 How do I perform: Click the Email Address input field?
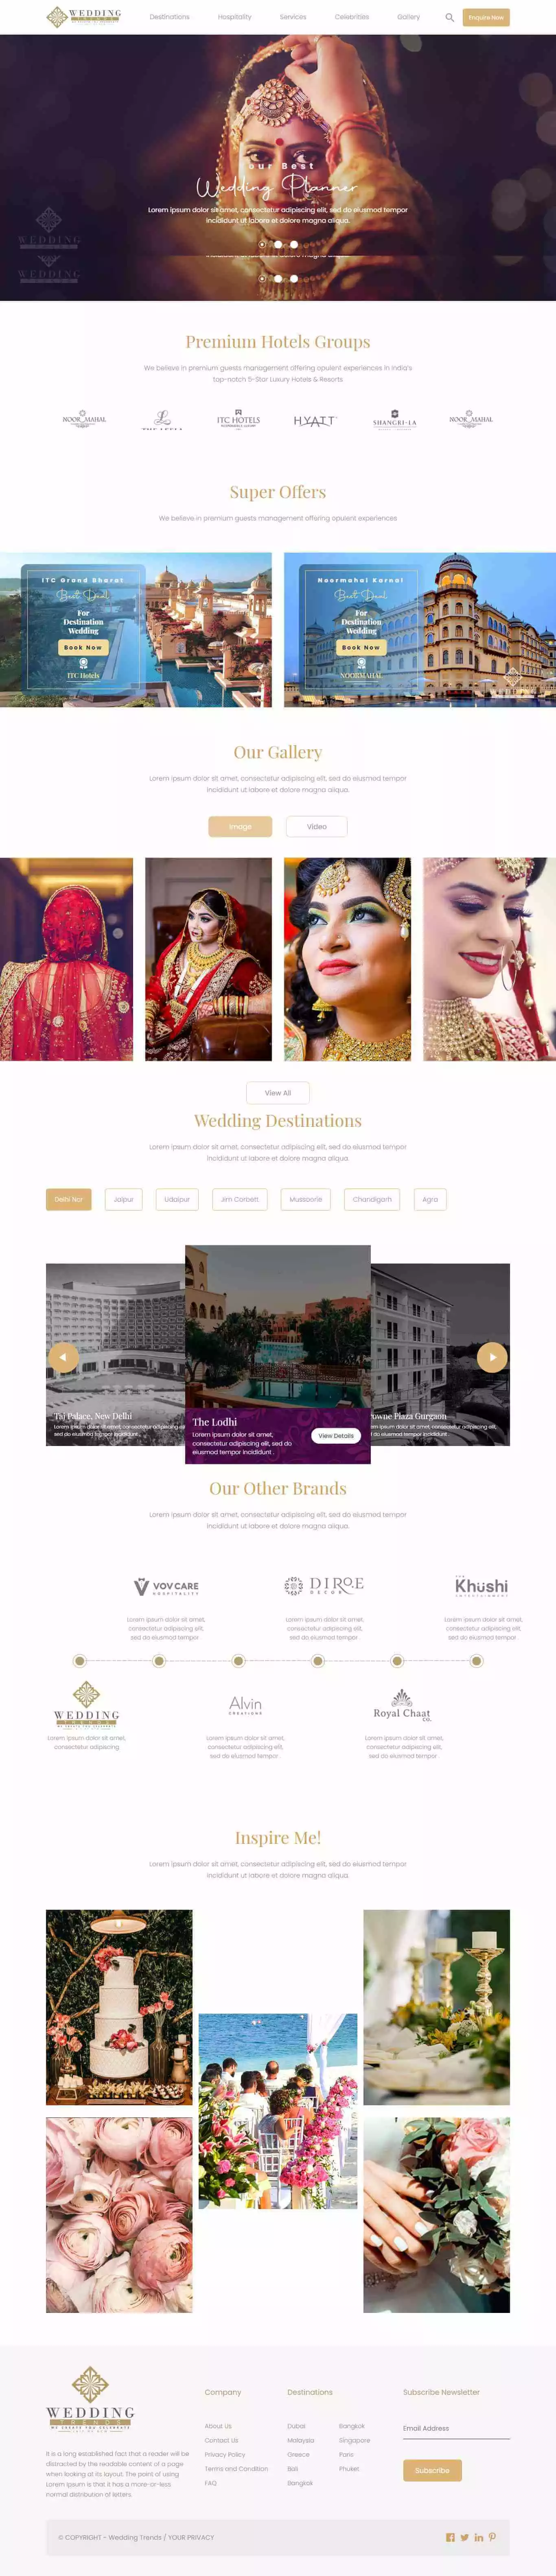[x=456, y=2429]
